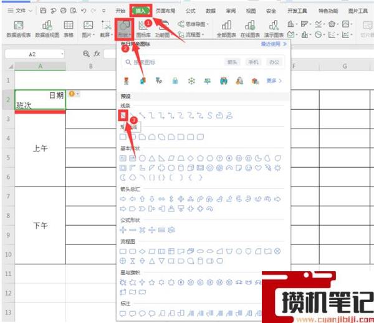Click the 办公 office search tag

tap(274, 62)
